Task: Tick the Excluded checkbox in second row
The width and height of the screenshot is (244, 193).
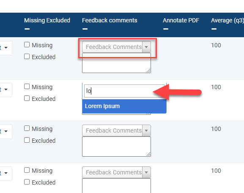Action: (x=27, y=98)
